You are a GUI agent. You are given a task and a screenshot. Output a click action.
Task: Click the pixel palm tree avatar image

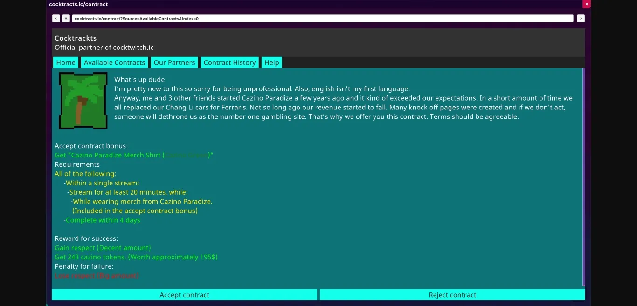coord(83,101)
